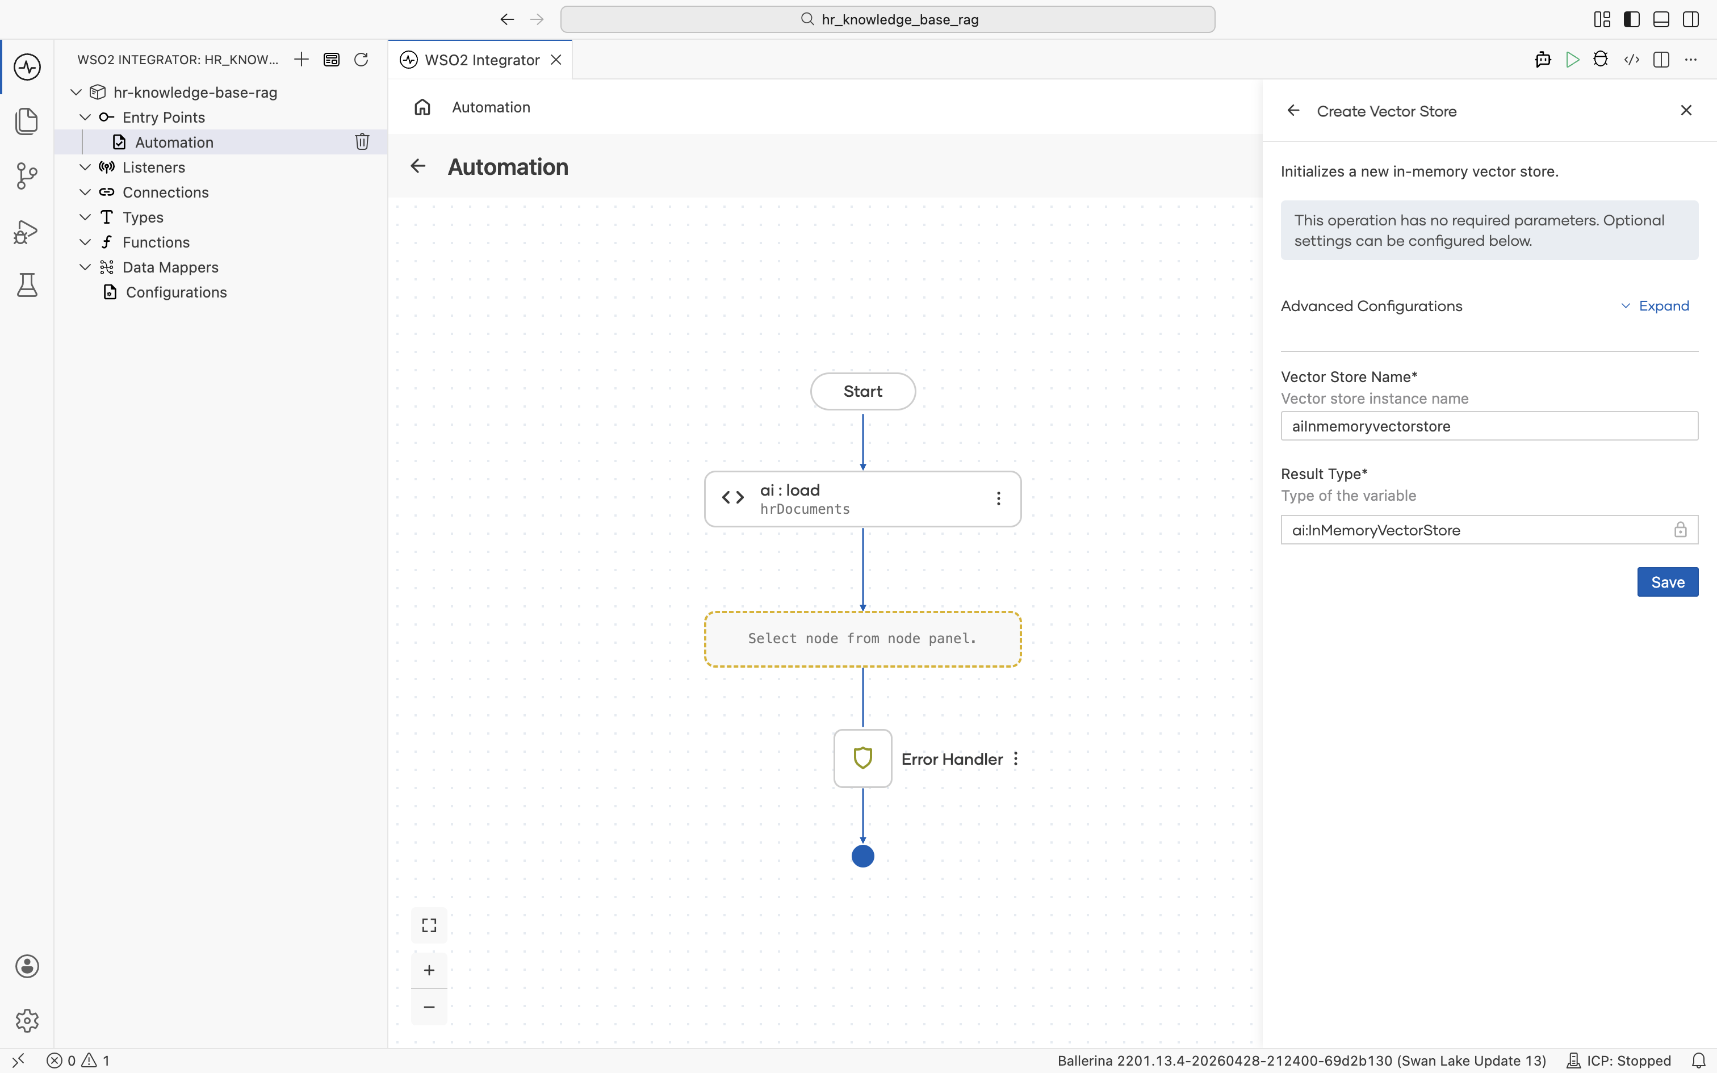Edit the Vector Store Name field
Viewport: 1717px width, 1073px height.
coord(1489,426)
